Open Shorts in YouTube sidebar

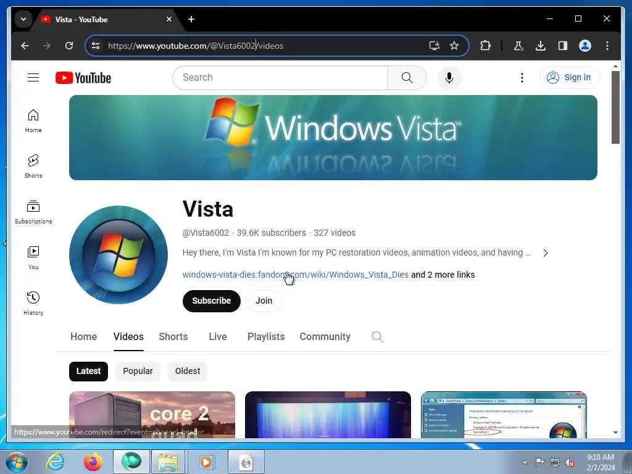pyautogui.click(x=33, y=167)
